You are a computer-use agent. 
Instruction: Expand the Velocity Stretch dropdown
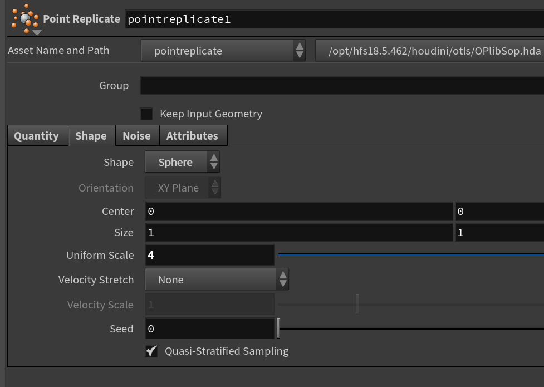tap(217, 280)
